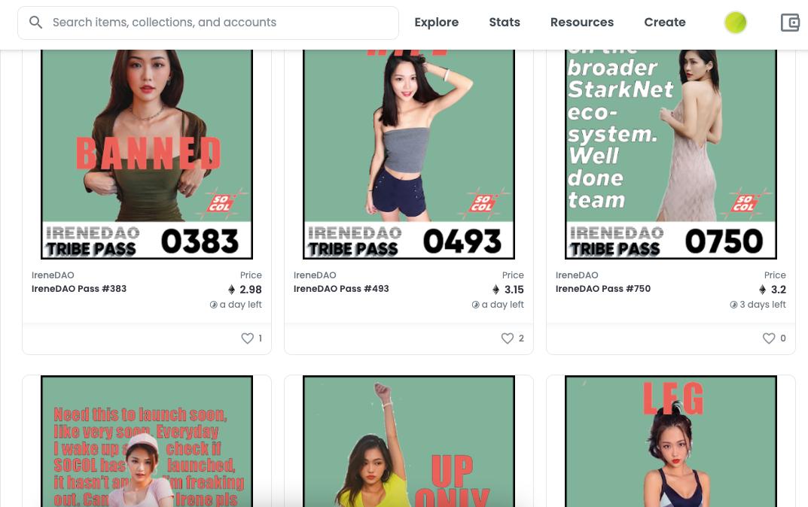This screenshot has width=808, height=507.
Task: Open the IreneDAO Pass #493 title link
Action: (341, 289)
